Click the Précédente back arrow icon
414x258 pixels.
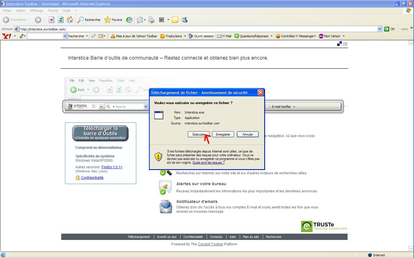(x=6, y=20)
